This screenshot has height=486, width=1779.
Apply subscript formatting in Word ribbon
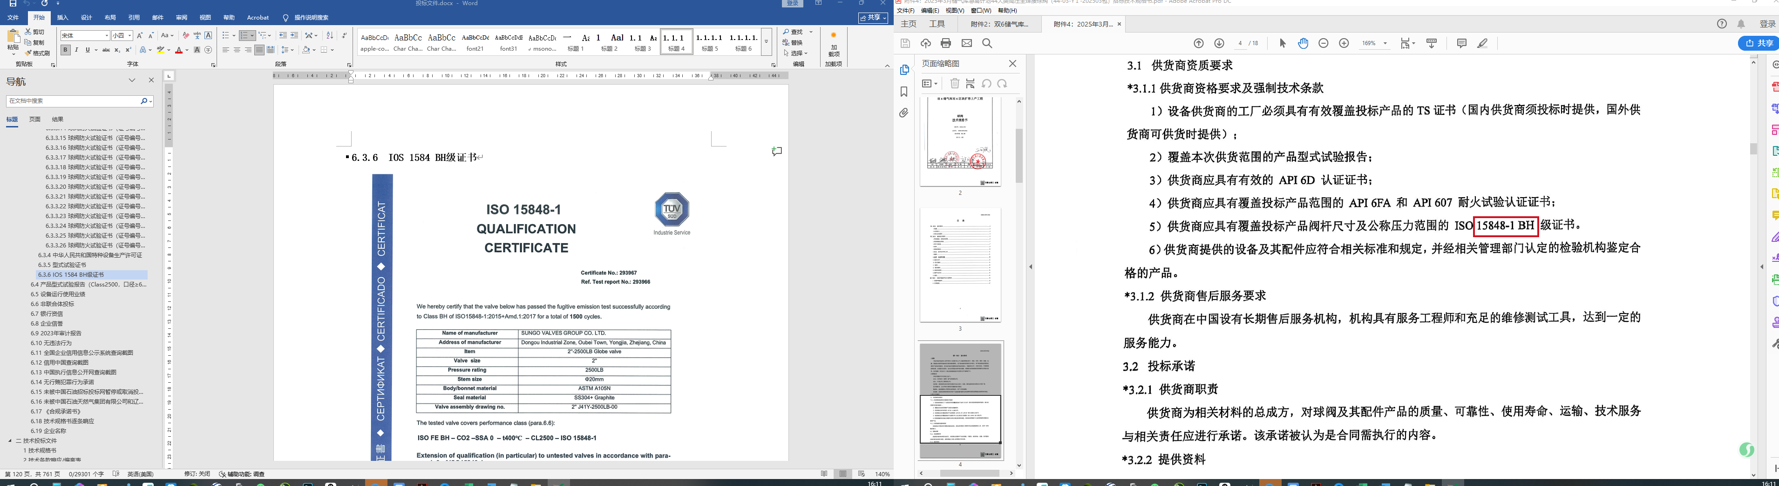[117, 50]
